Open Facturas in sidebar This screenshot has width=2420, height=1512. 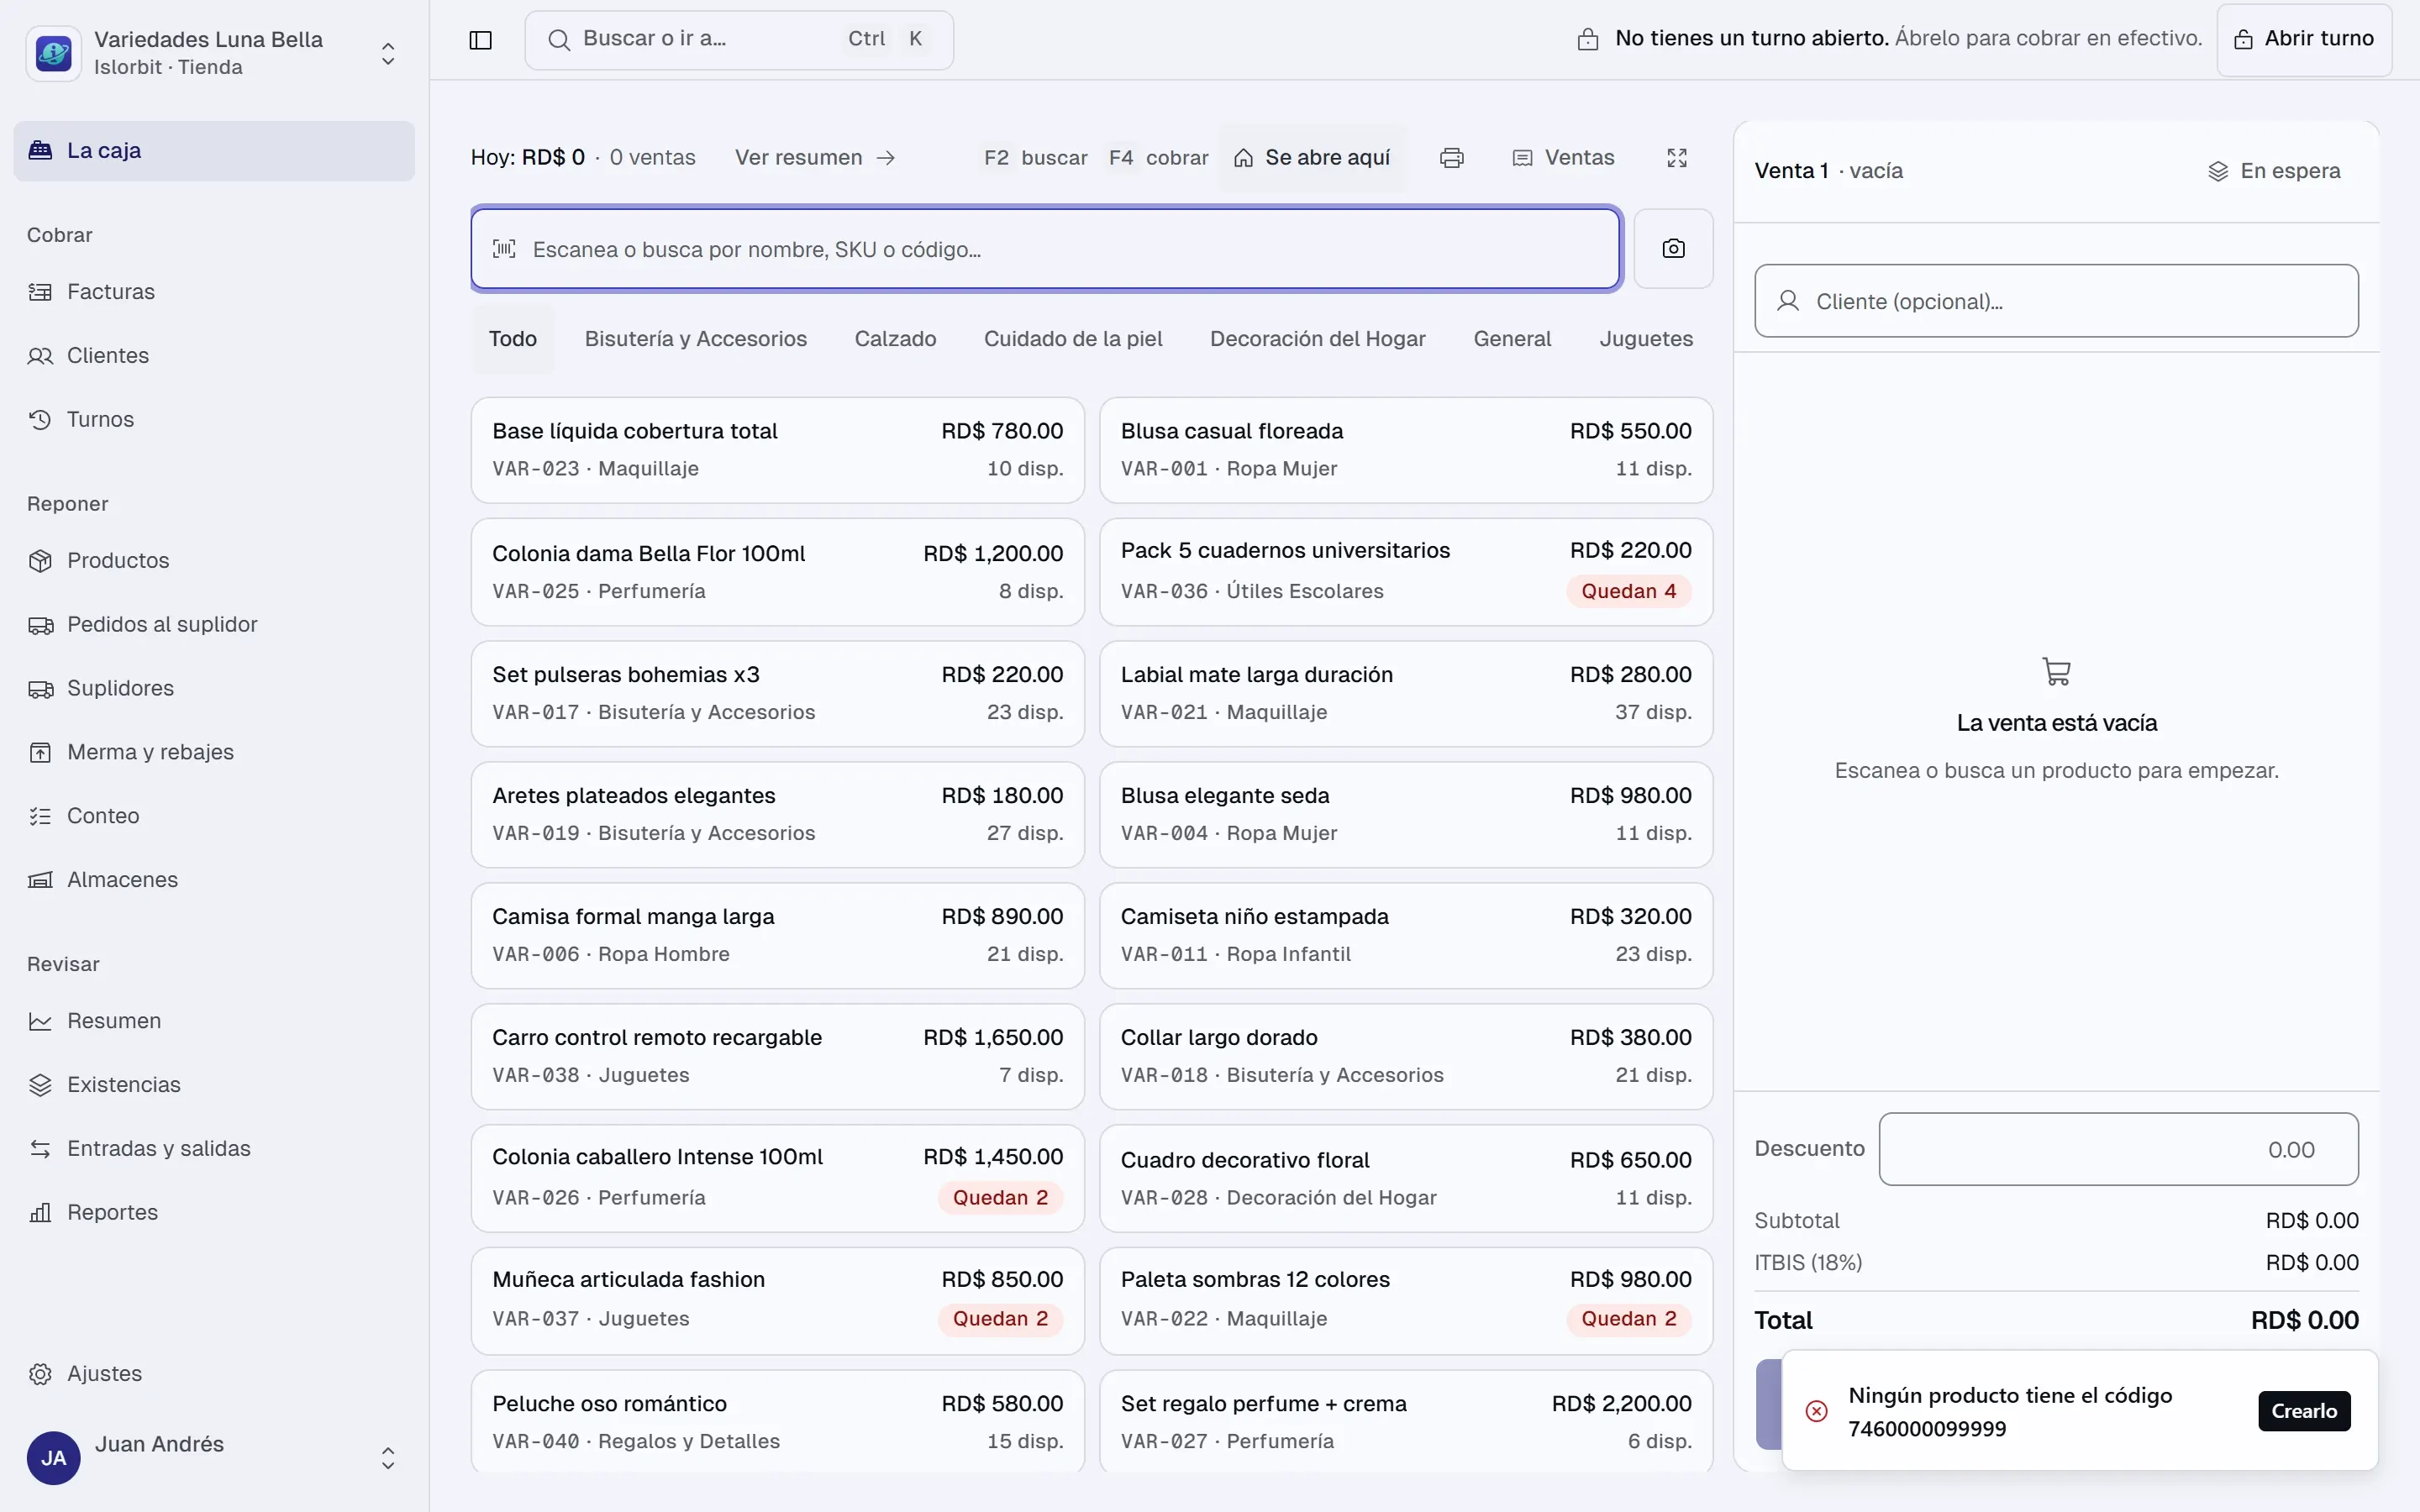point(214,292)
